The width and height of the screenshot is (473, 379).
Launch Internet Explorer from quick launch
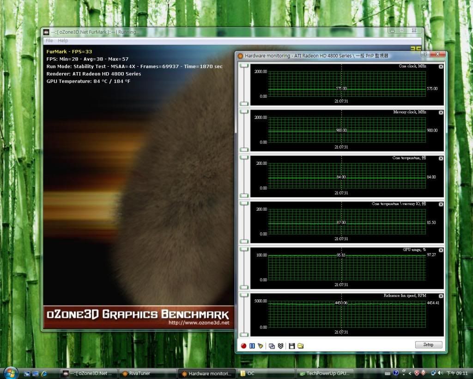pyautogui.click(x=44, y=373)
